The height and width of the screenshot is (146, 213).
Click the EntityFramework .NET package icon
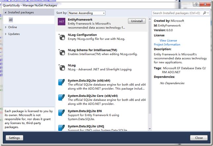(x=62, y=21)
